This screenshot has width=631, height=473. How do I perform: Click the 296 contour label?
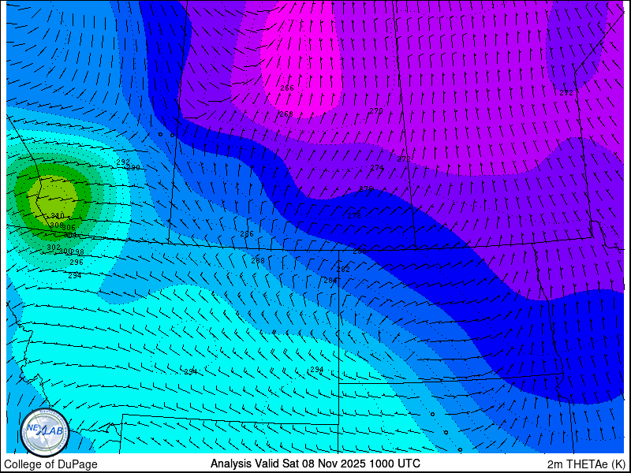(77, 263)
